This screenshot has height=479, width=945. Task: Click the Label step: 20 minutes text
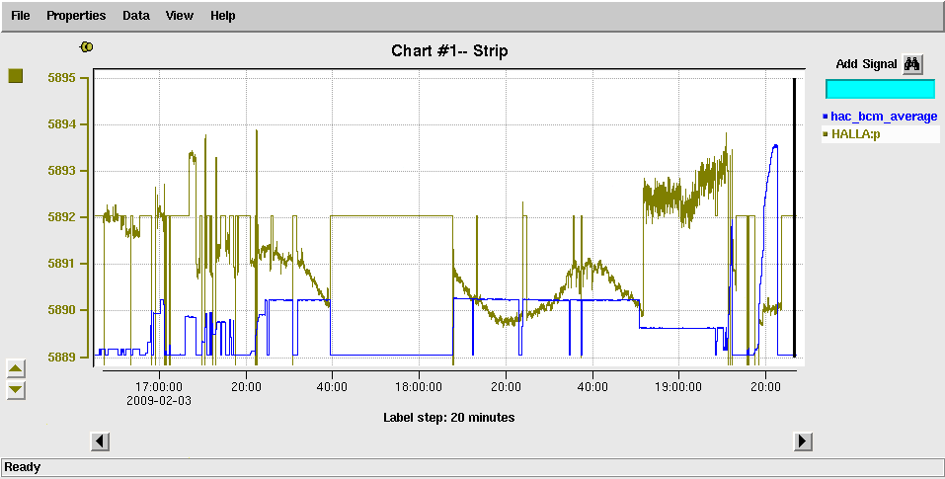tap(449, 417)
